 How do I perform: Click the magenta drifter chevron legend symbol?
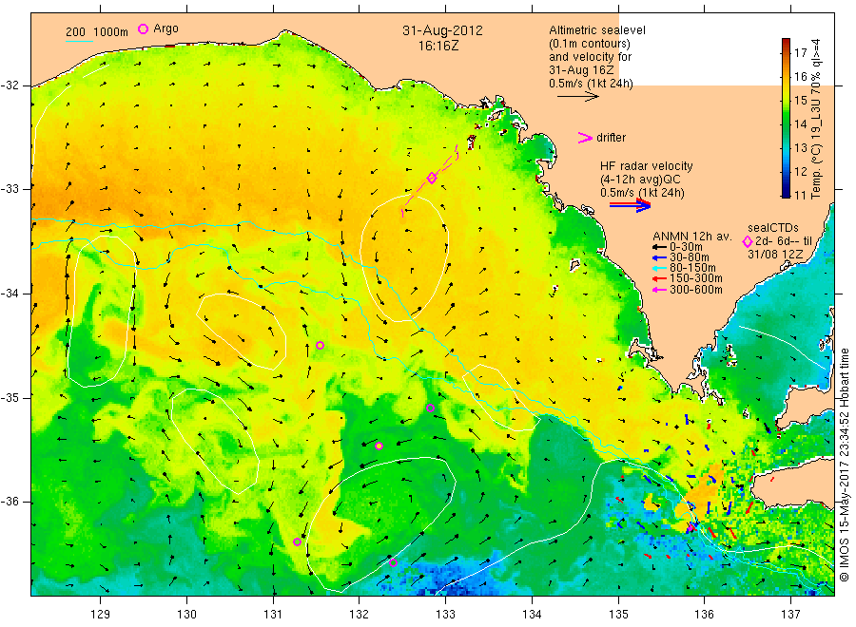pos(585,138)
